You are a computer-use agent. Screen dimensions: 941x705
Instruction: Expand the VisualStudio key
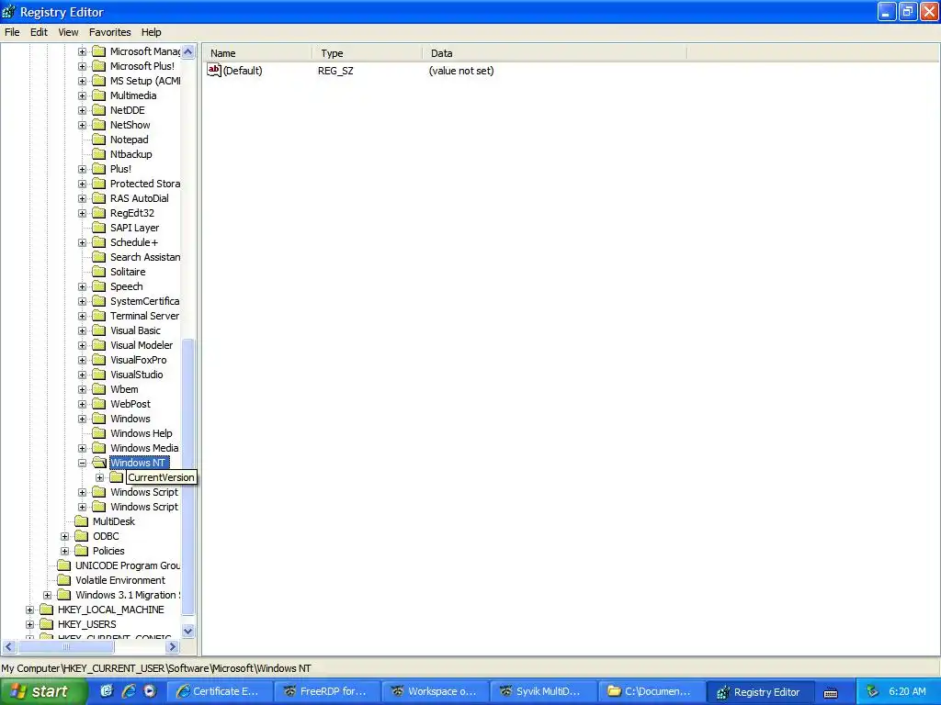pyautogui.click(x=82, y=375)
